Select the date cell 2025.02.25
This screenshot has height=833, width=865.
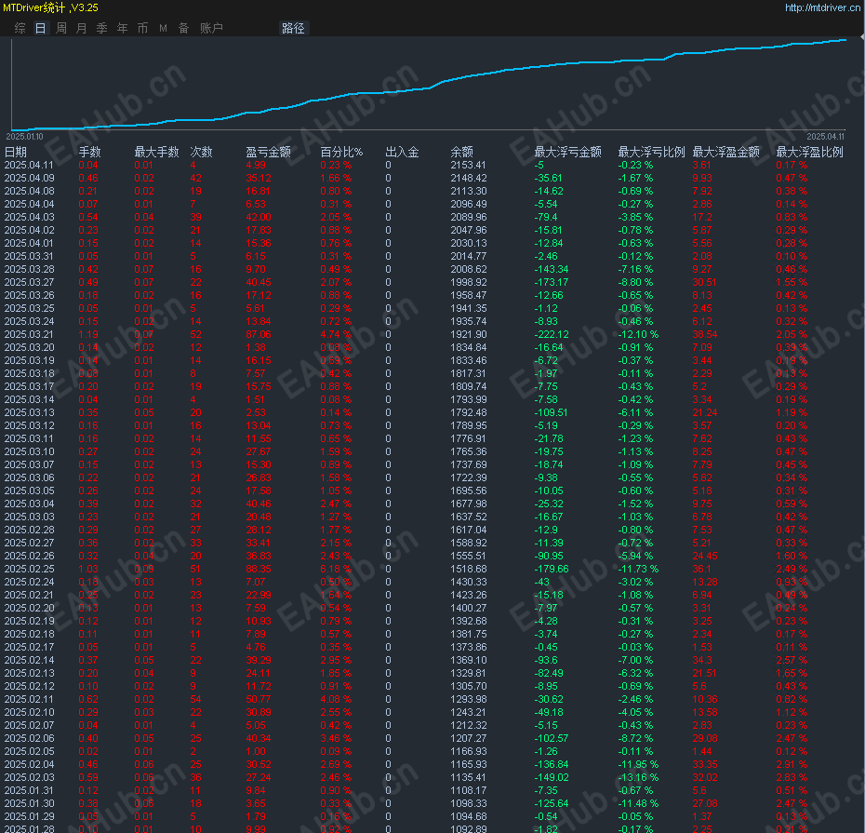point(29,569)
